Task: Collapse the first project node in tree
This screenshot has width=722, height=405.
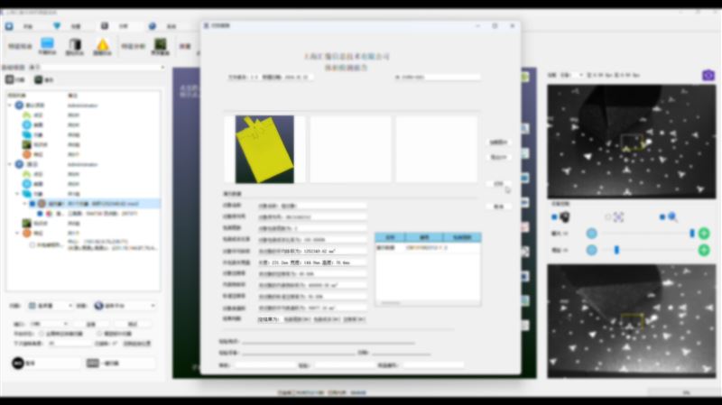Action: point(10,106)
